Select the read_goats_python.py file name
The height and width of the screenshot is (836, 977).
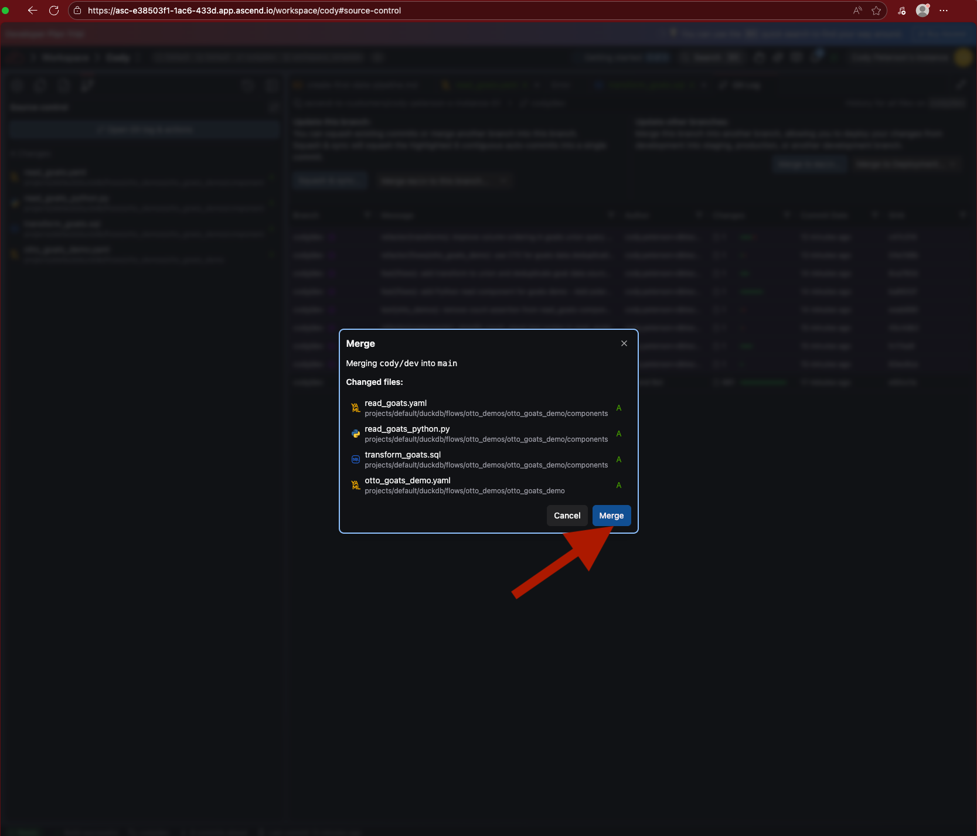click(x=407, y=429)
